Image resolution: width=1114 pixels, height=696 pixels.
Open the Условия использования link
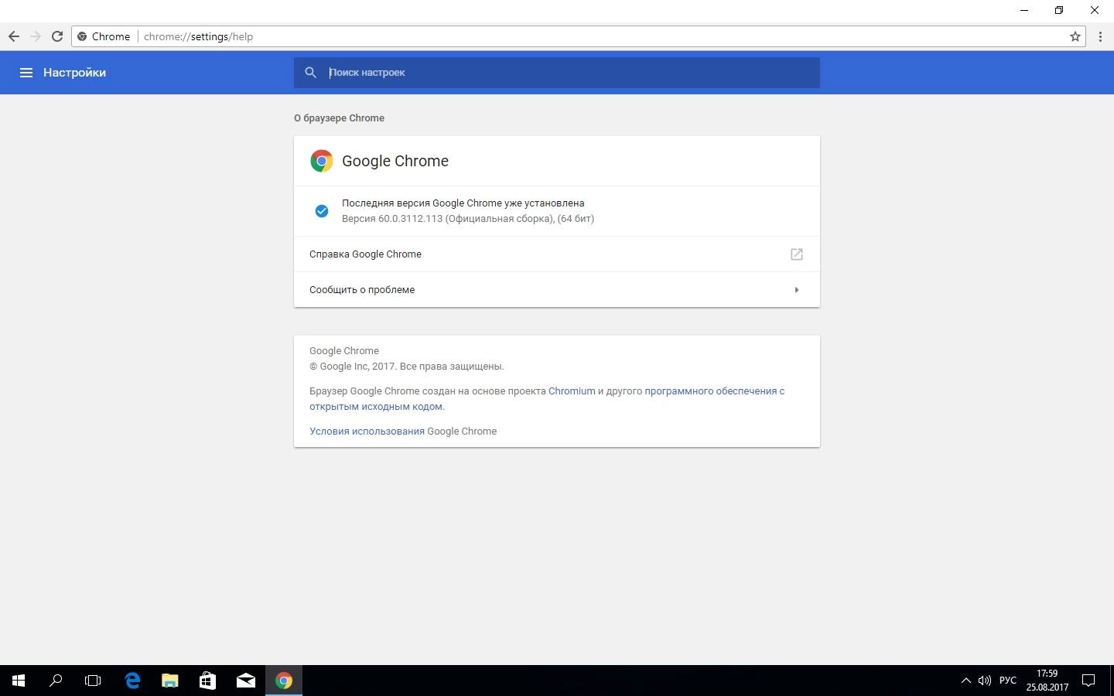coord(367,432)
